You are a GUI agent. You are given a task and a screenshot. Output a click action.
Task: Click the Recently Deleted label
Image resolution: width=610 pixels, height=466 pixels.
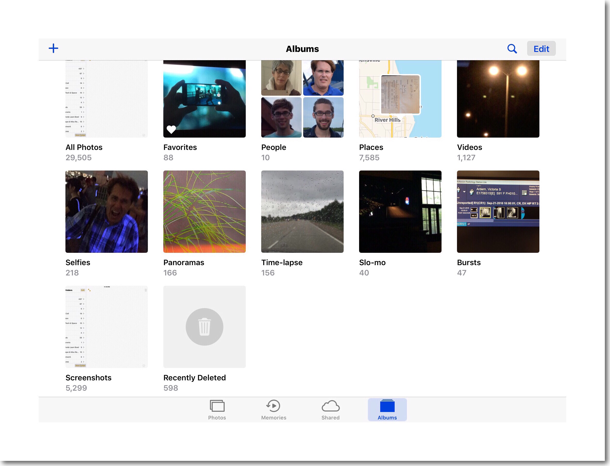[194, 378]
